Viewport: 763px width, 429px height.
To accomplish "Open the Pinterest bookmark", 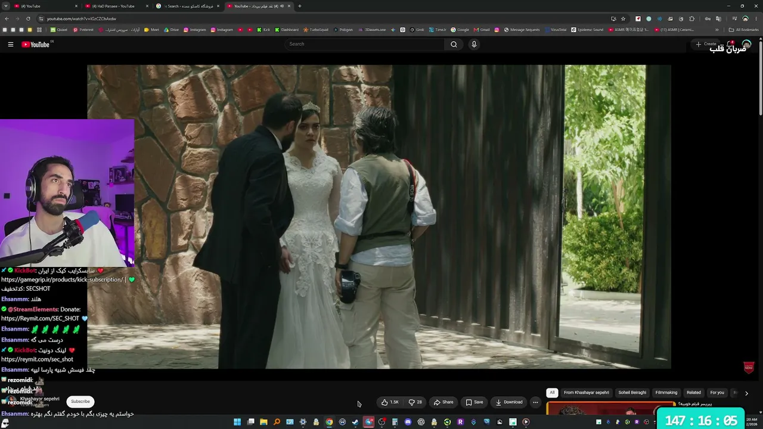I will pyautogui.click(x=83, y=30).
